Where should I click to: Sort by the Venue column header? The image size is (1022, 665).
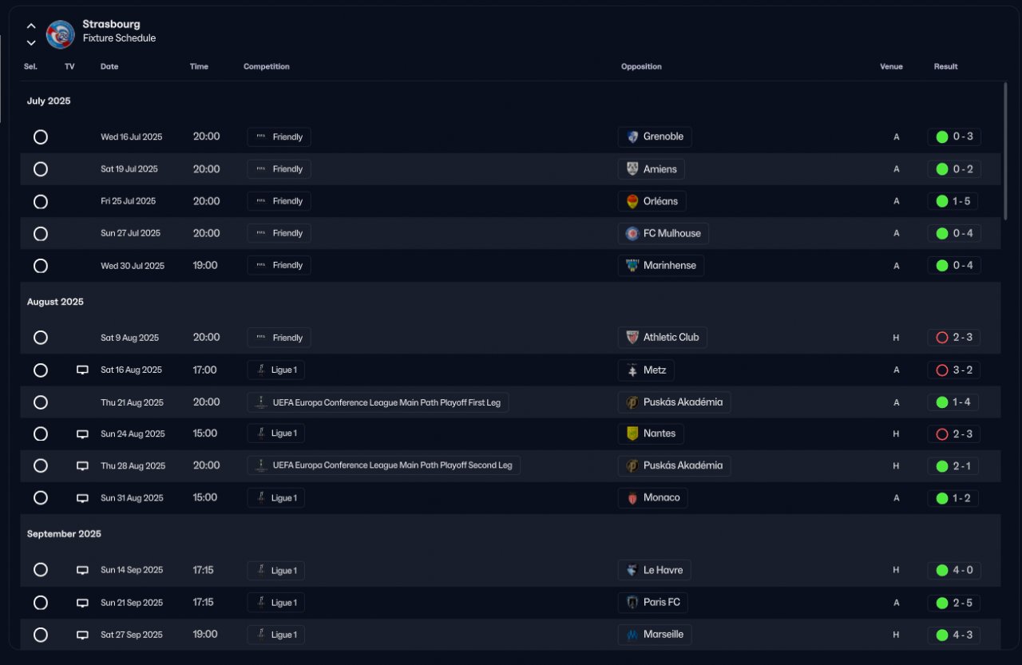891,67
